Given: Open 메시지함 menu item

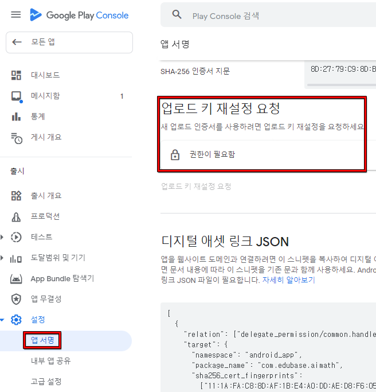Looking at the screenshot, I should tap(45, 96).
